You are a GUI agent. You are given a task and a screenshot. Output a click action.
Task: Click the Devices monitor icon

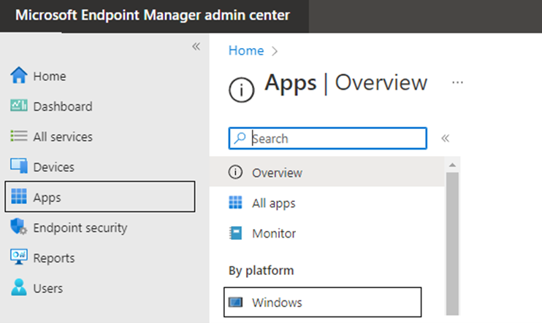pyautogui.click(x=19, y=166)
